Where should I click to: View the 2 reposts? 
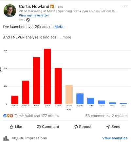pos(120,116)
